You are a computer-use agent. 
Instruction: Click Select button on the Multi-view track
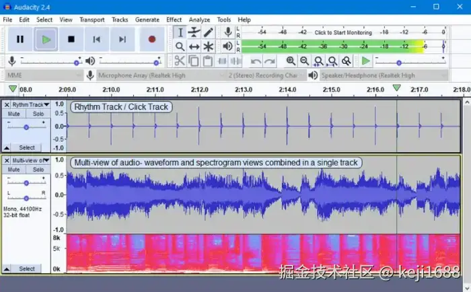coord(27,269)
